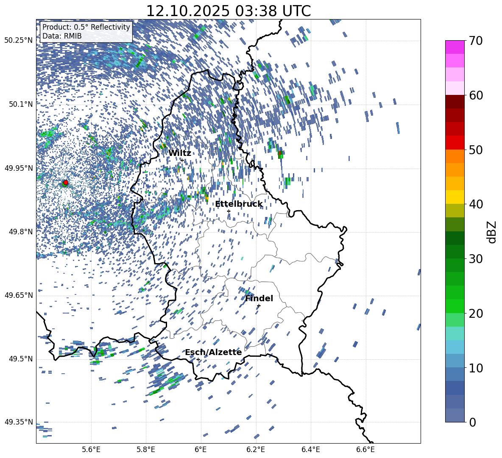Click the 'Data: RMIB' text

pos(62,36)
